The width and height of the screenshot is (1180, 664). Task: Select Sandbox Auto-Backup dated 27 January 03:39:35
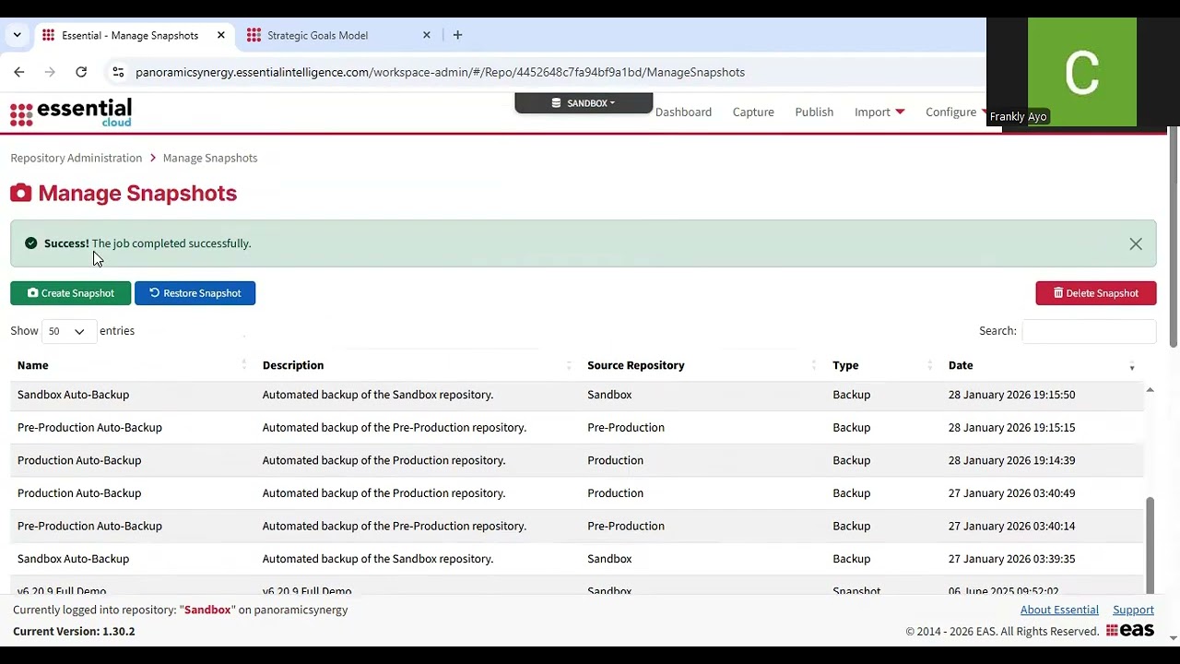pyautogui.click(x=576, y=559)
